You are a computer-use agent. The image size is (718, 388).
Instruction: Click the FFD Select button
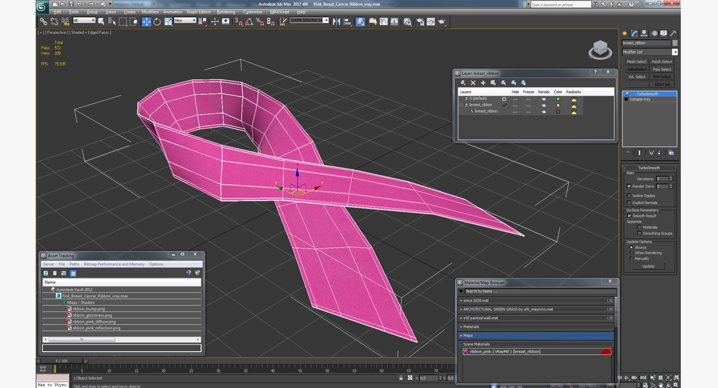coord(662,77)
